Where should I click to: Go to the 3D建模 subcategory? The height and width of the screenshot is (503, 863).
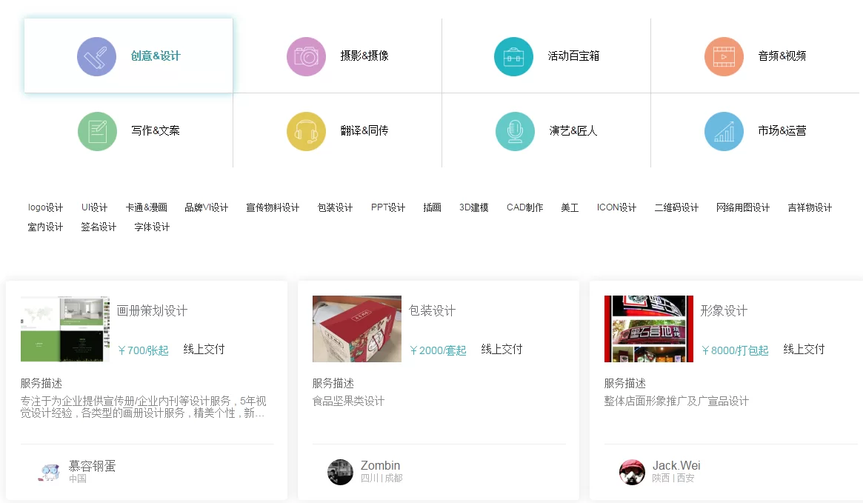click(x=474, y=207)
